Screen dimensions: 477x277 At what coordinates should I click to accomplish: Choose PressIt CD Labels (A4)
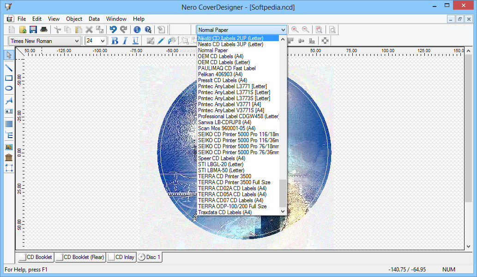click(238, 80)
